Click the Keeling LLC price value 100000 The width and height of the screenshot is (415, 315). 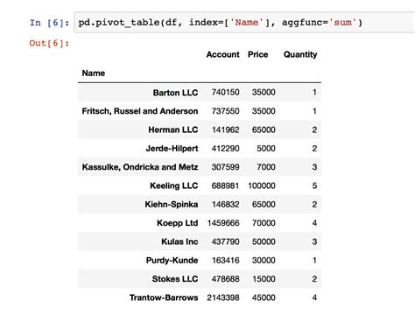click(x=262, y=185)
